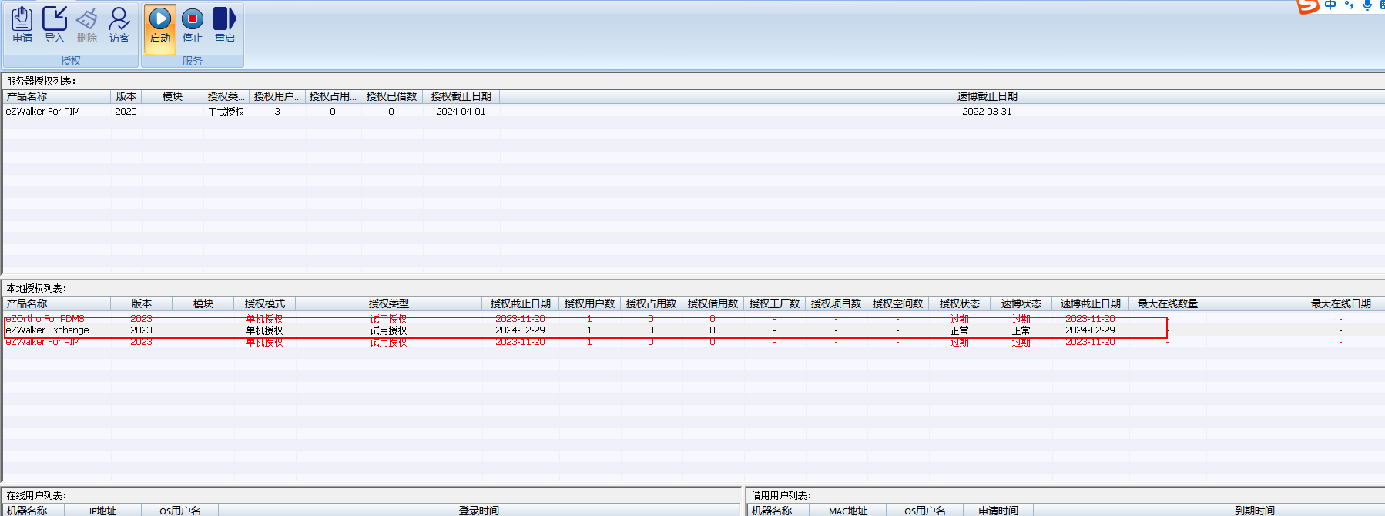Click 授权截止日期 header in local license list
This screenshot has width=1385, height=516.
pyautogui.click(x=521, y=303)
